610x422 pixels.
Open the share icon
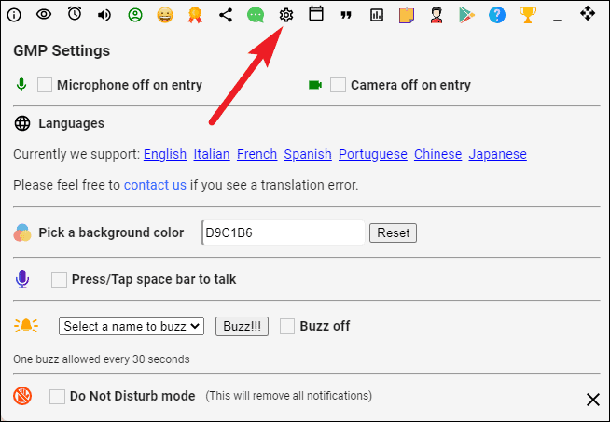coord(226,15)
